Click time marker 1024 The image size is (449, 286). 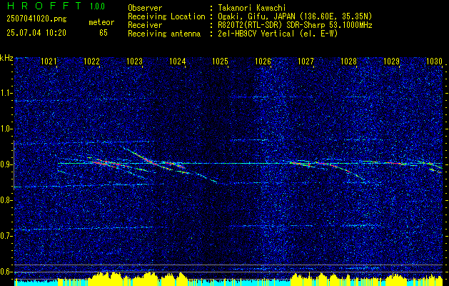point(177,61)
